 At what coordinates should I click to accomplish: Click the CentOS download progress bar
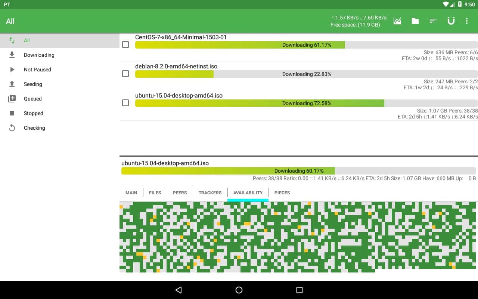[306, 45]
